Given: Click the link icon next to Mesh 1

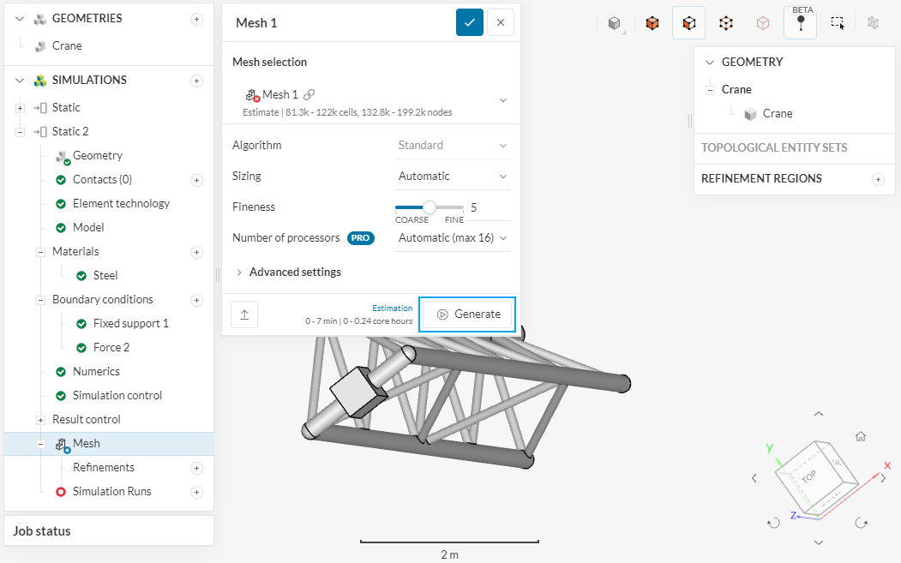Looking at the screenshot, I should pyautogui.click(x=309, y=95).
